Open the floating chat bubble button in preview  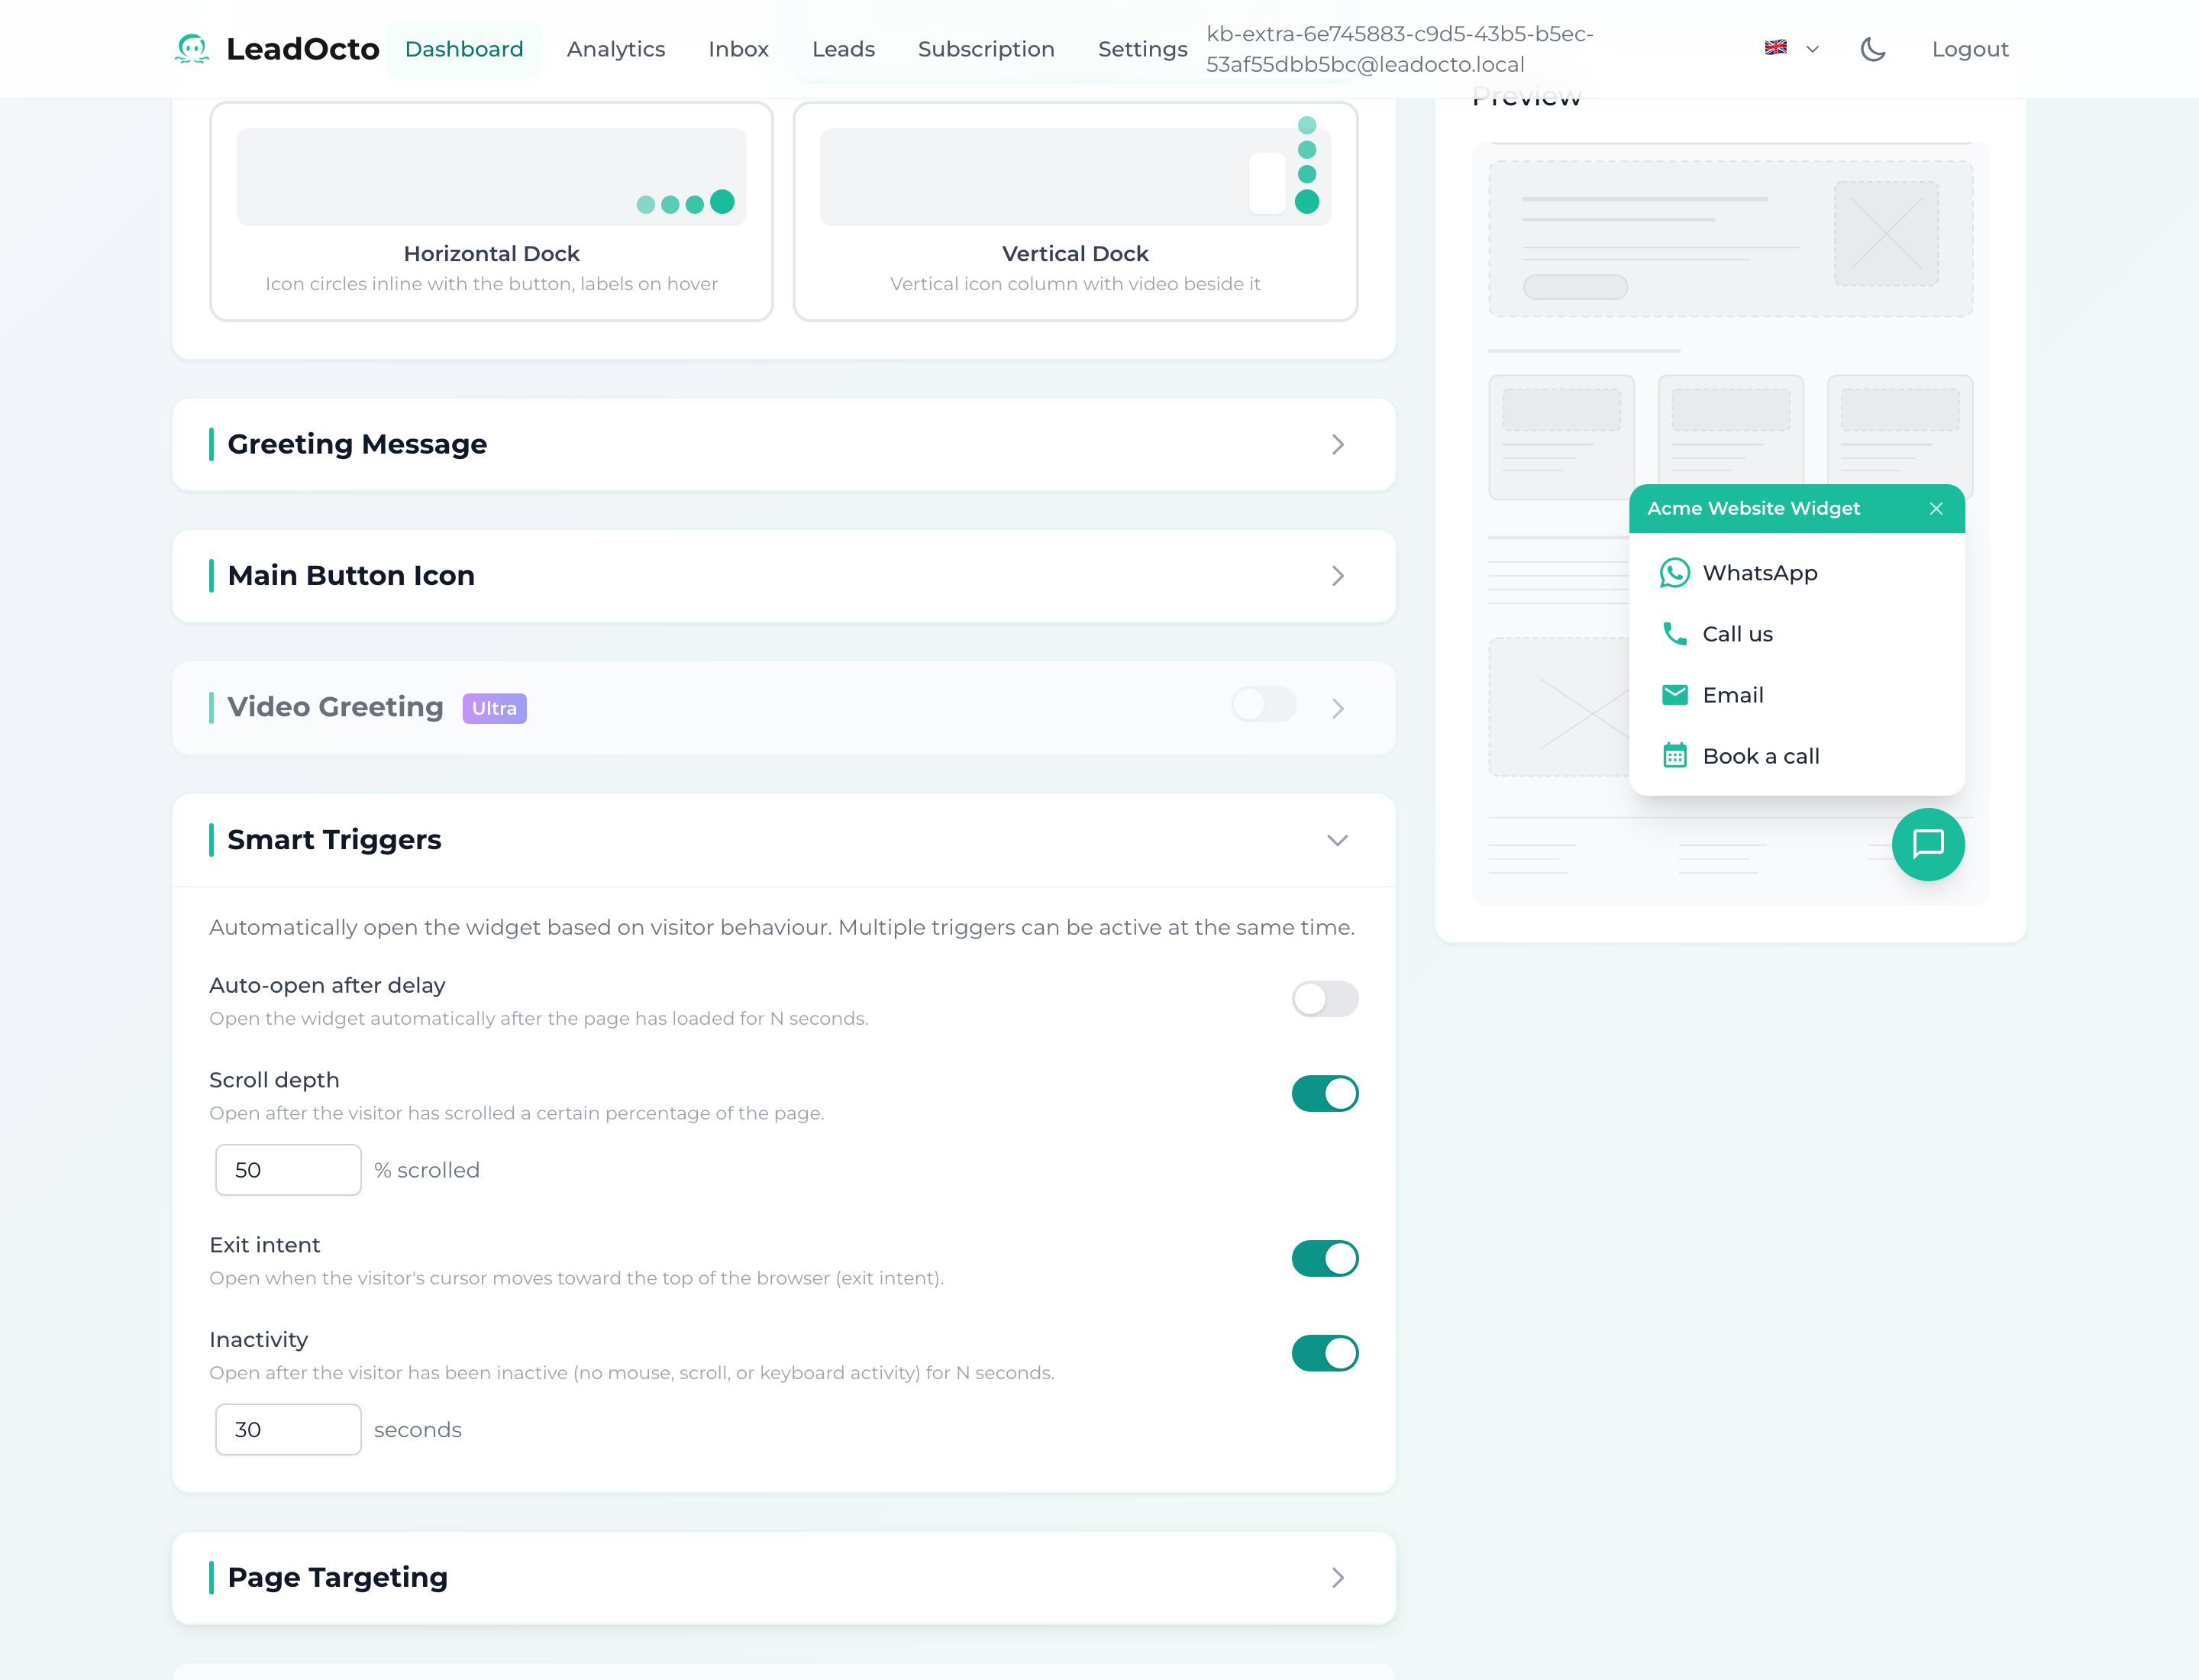[1928, 845]
